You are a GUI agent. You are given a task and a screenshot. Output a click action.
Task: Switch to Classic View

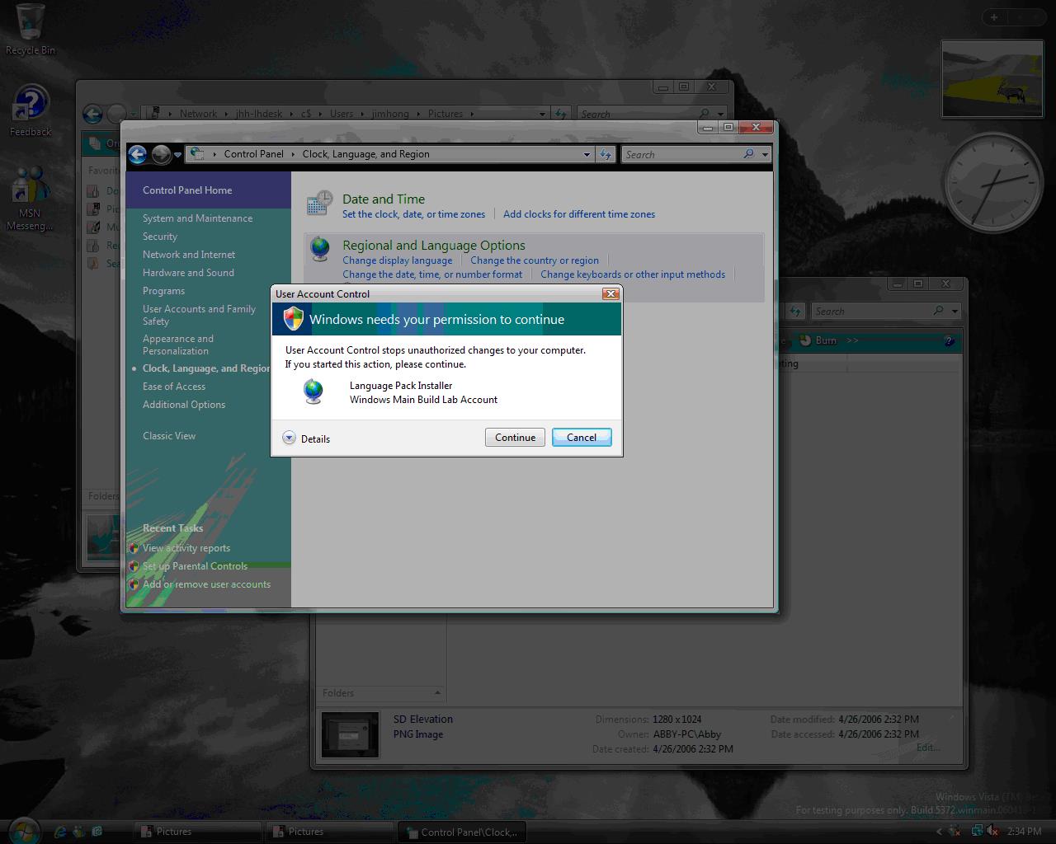tap(169, 436)
